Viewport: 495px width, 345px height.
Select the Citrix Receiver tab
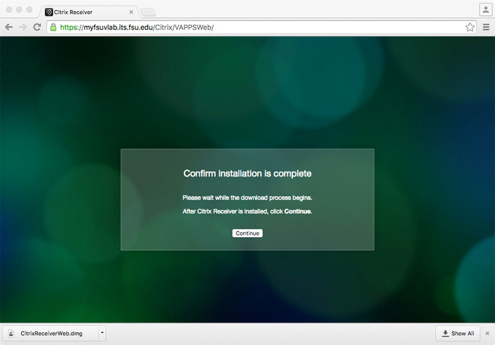coord(89,12)
